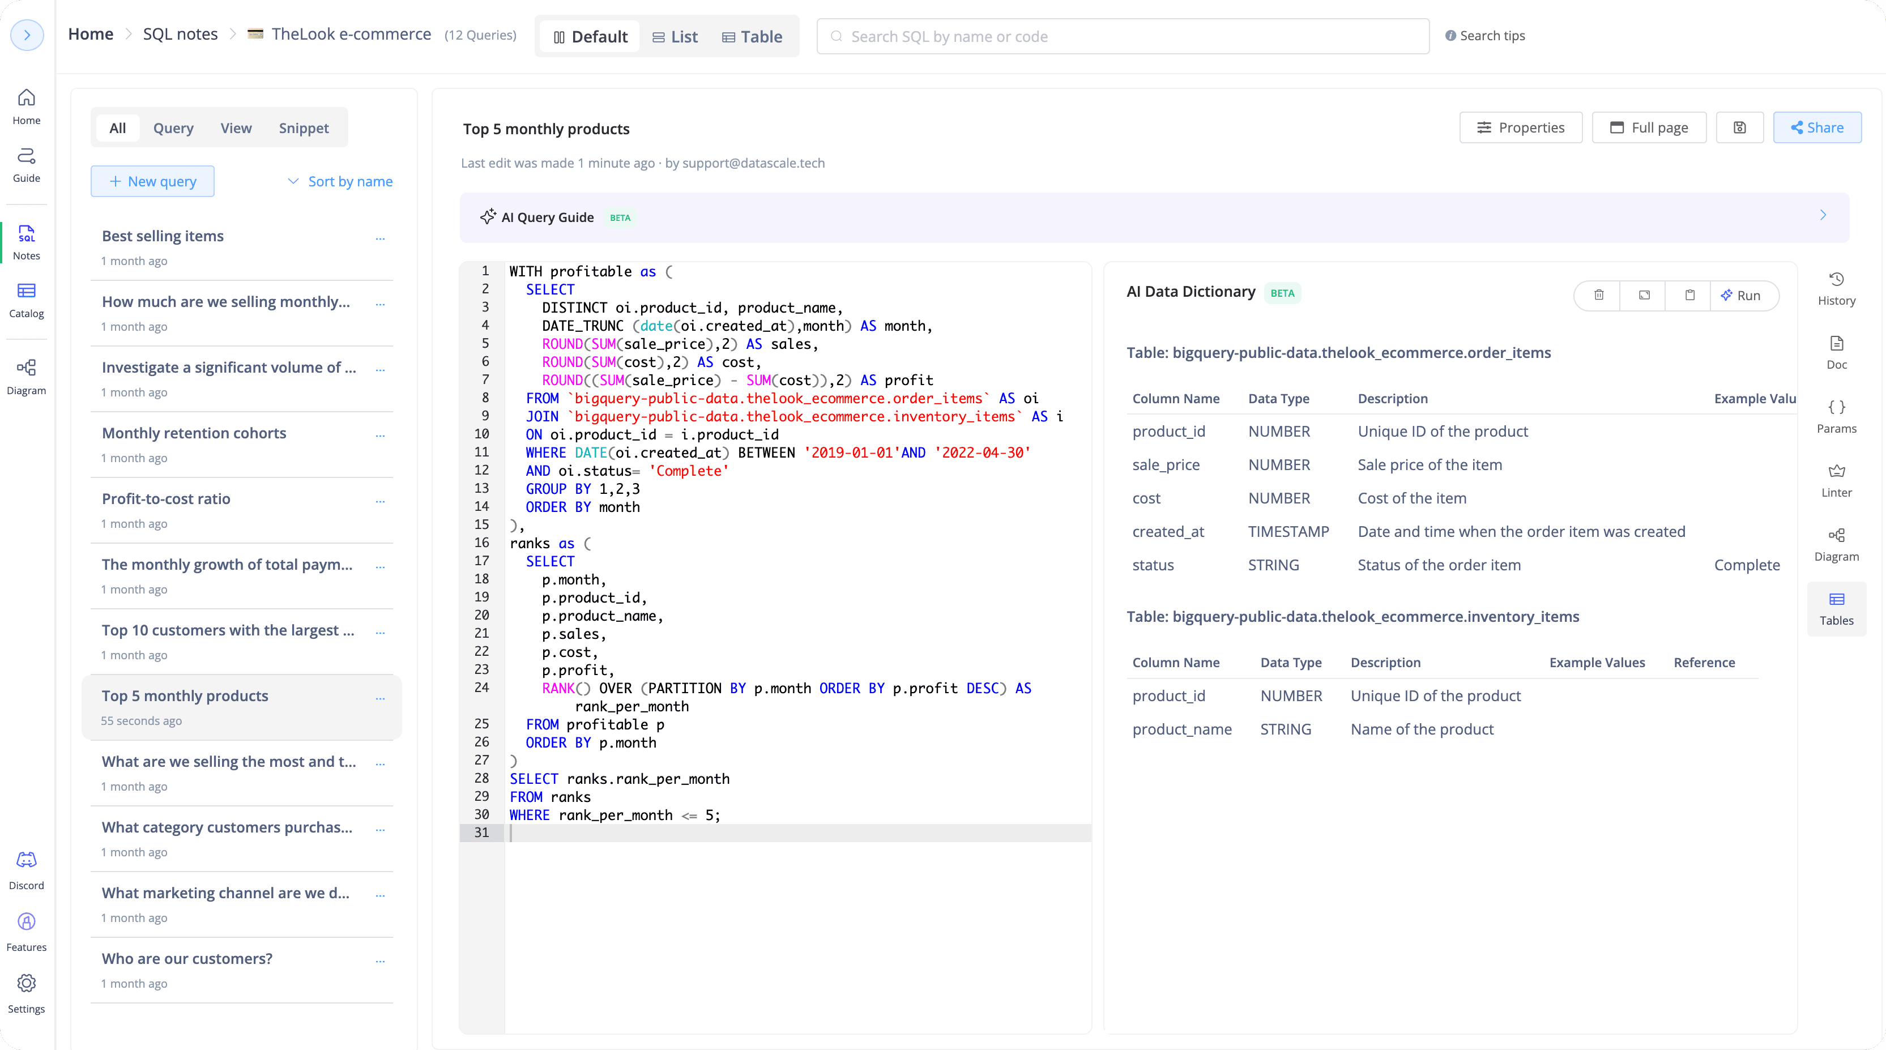
Task: Open the History panel on the right
Action: tap(1836, 288)
